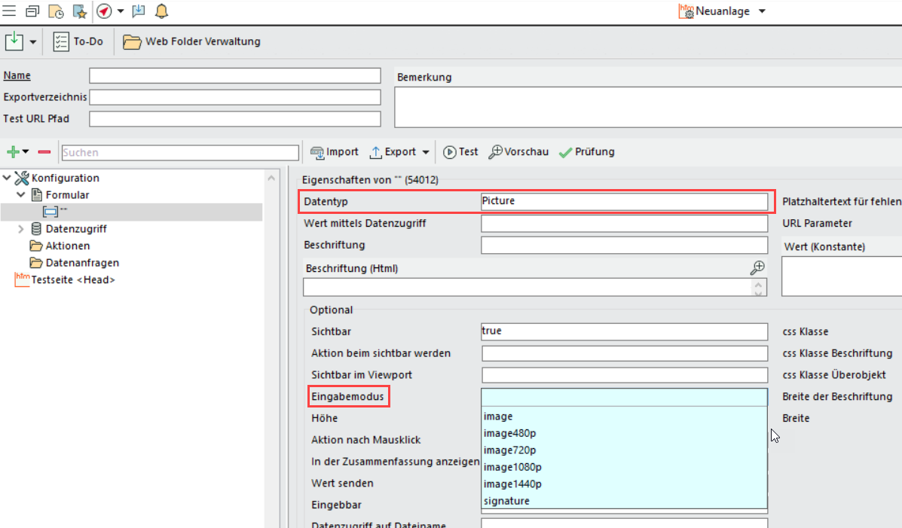Open the hamburger main menu
Screen dimensions: 902x528
(x=9, y=11)
